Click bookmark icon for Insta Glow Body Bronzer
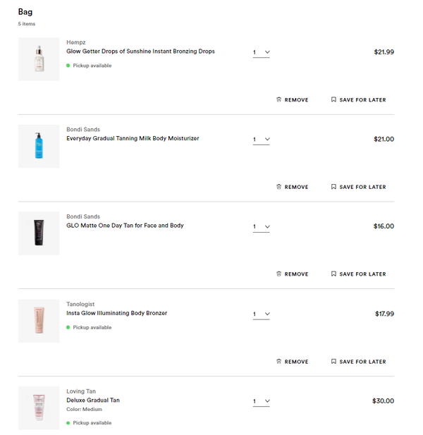The width and height of the screenshot is (423, 435). click(333, 362)
